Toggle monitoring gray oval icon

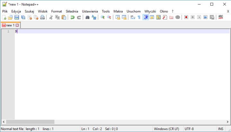pos(178,17)
